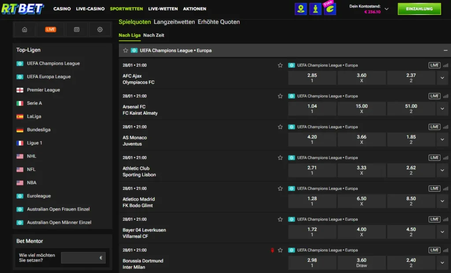Open stats bars icon for AFC Ajax match
This screenshot has height=273, width=451.
pyautogui.click(x=446, y=66)
